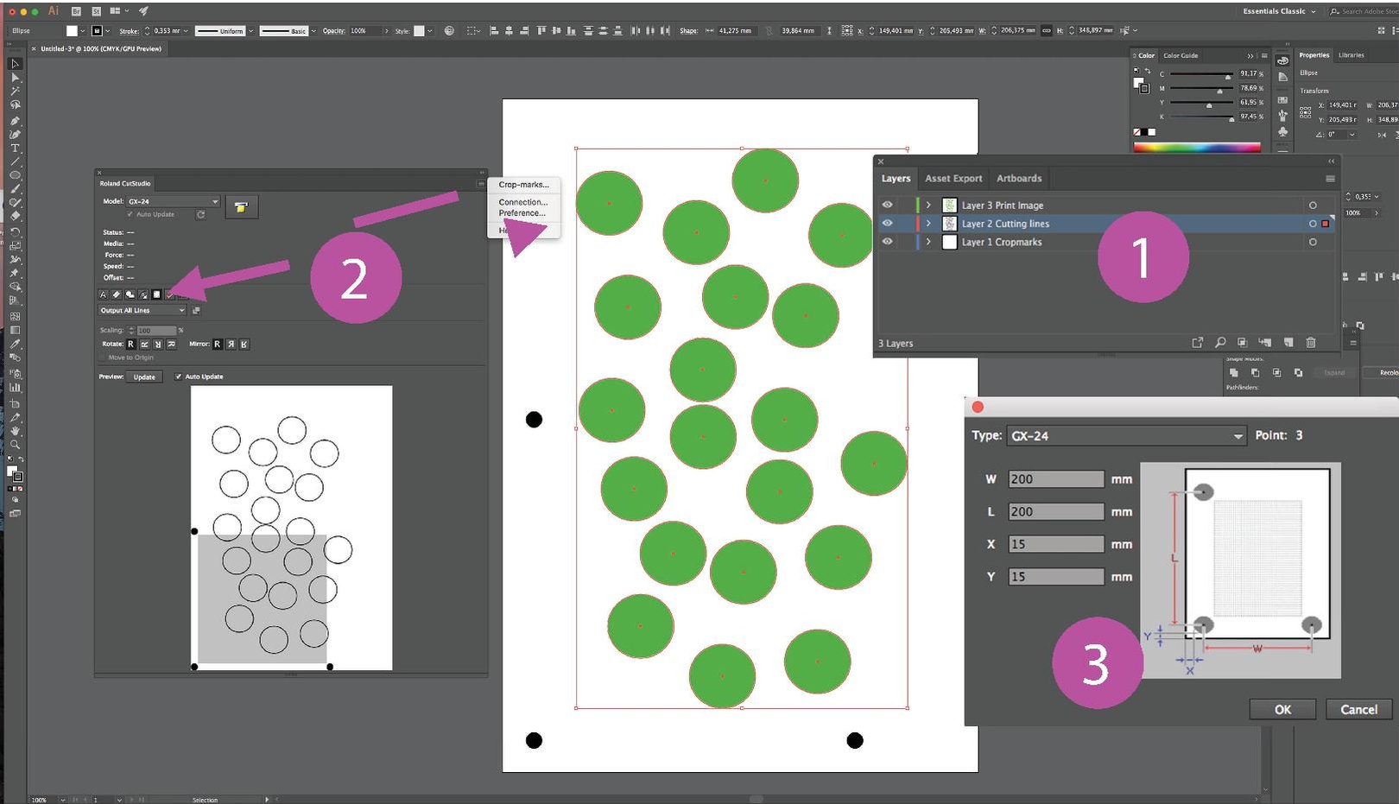Switch to the Artboards tab

point(1018,178)
